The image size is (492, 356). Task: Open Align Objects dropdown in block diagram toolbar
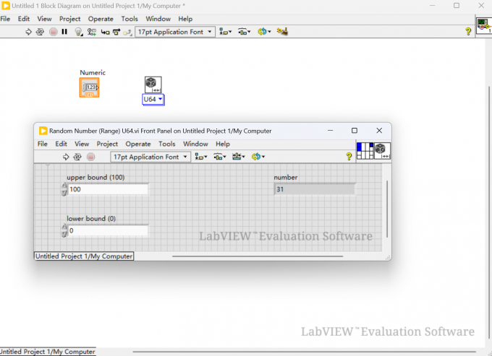click(225, 32)
